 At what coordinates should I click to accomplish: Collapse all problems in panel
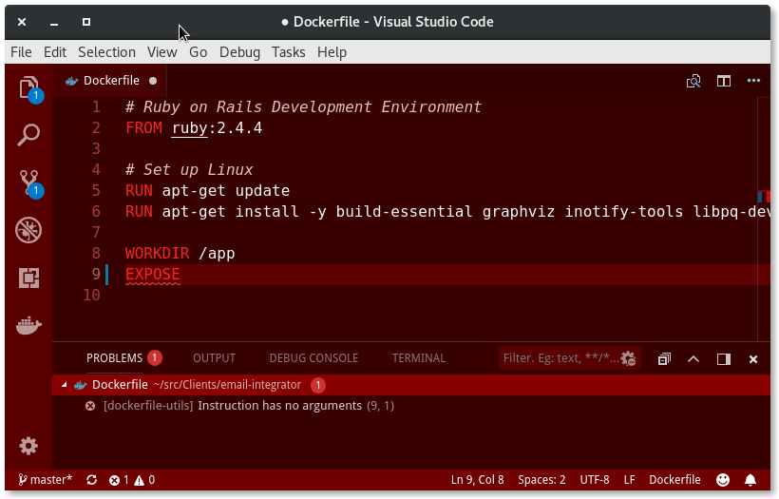pos(664,359)
